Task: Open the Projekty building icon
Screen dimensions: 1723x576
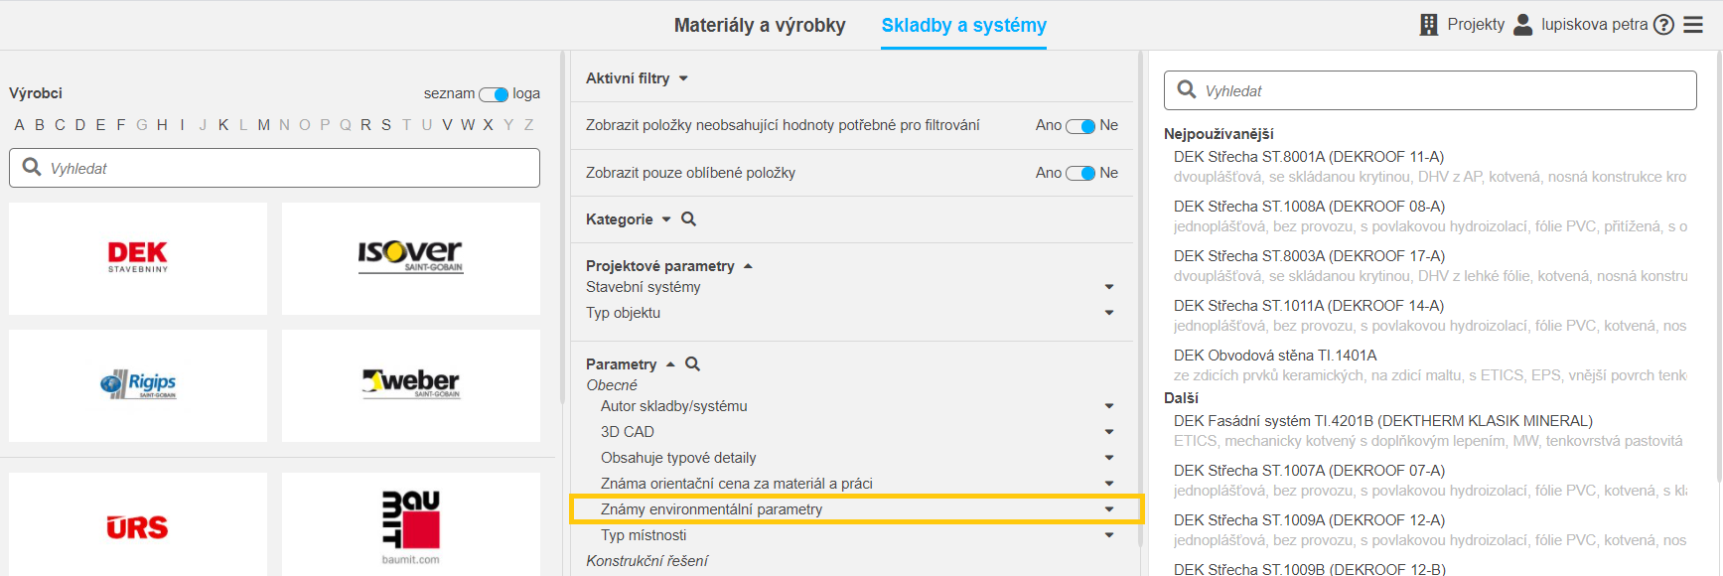Action: click(1429, 25)
